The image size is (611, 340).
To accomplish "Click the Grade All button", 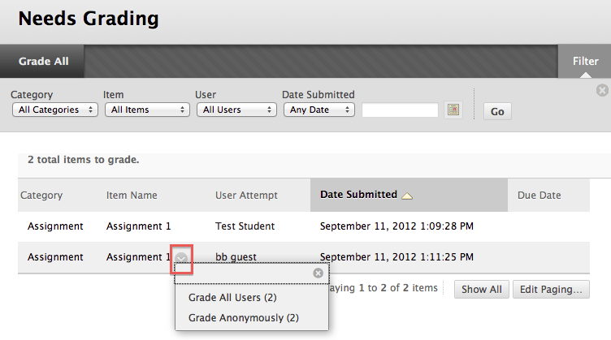I will [44, 61].
